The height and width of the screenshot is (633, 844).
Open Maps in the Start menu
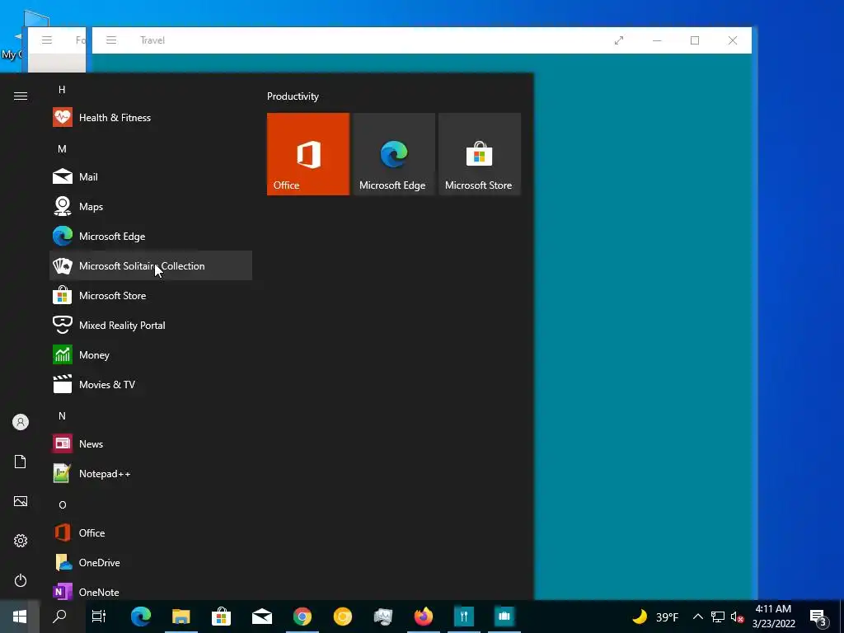[151, 206]
